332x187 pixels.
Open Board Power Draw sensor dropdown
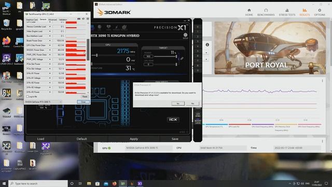[50, 41]
